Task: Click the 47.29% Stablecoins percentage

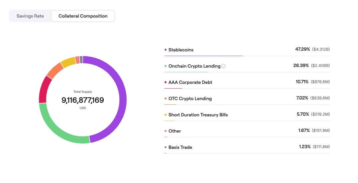Action: click(302, 49)
